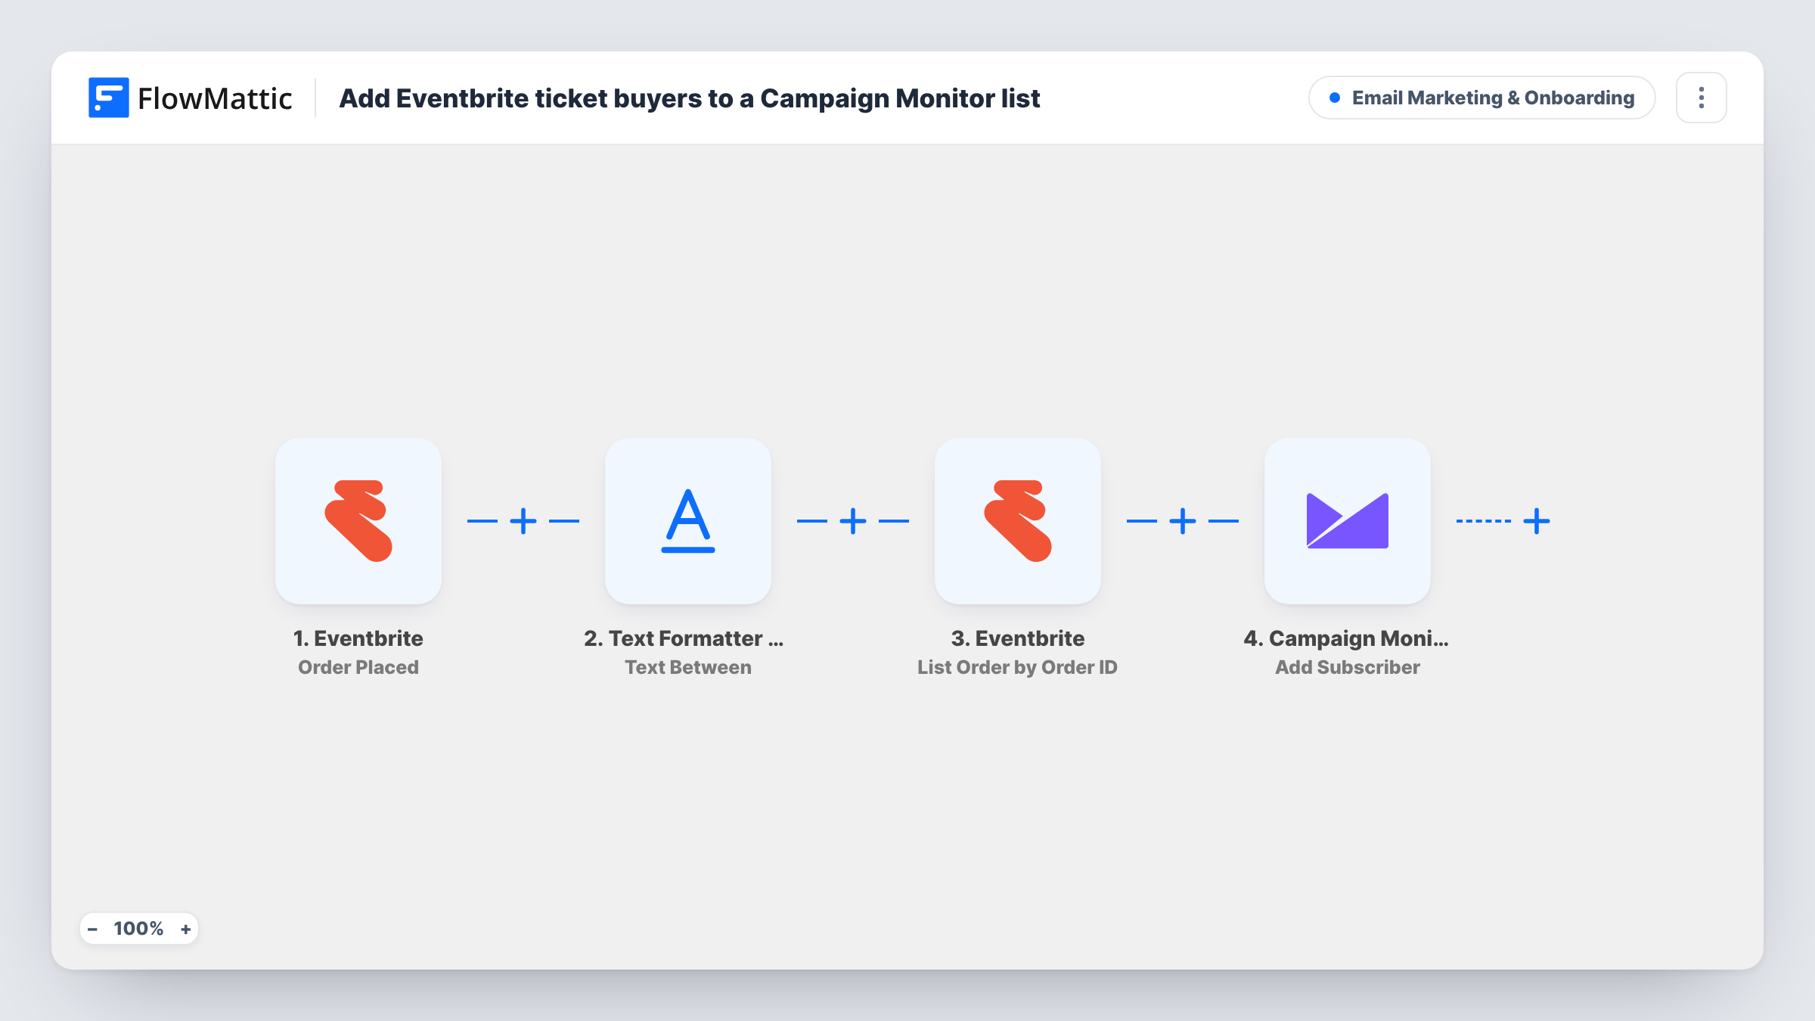Open the Eventbrite Order Placed step
The height and width of the screenshot is (1021, 1815).
[x=358, y=521]
